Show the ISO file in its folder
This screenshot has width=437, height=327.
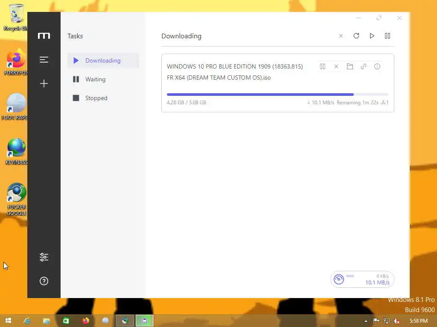click(350, 66)
